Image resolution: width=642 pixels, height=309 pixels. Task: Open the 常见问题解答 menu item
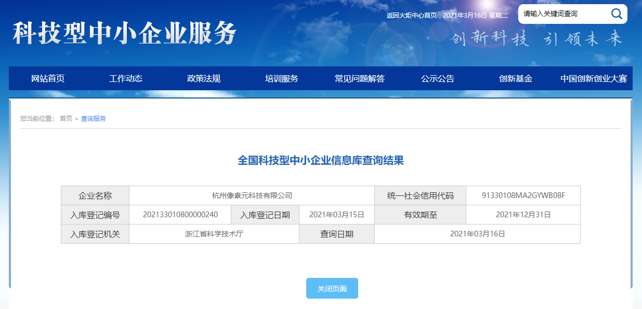coord(360,79)
